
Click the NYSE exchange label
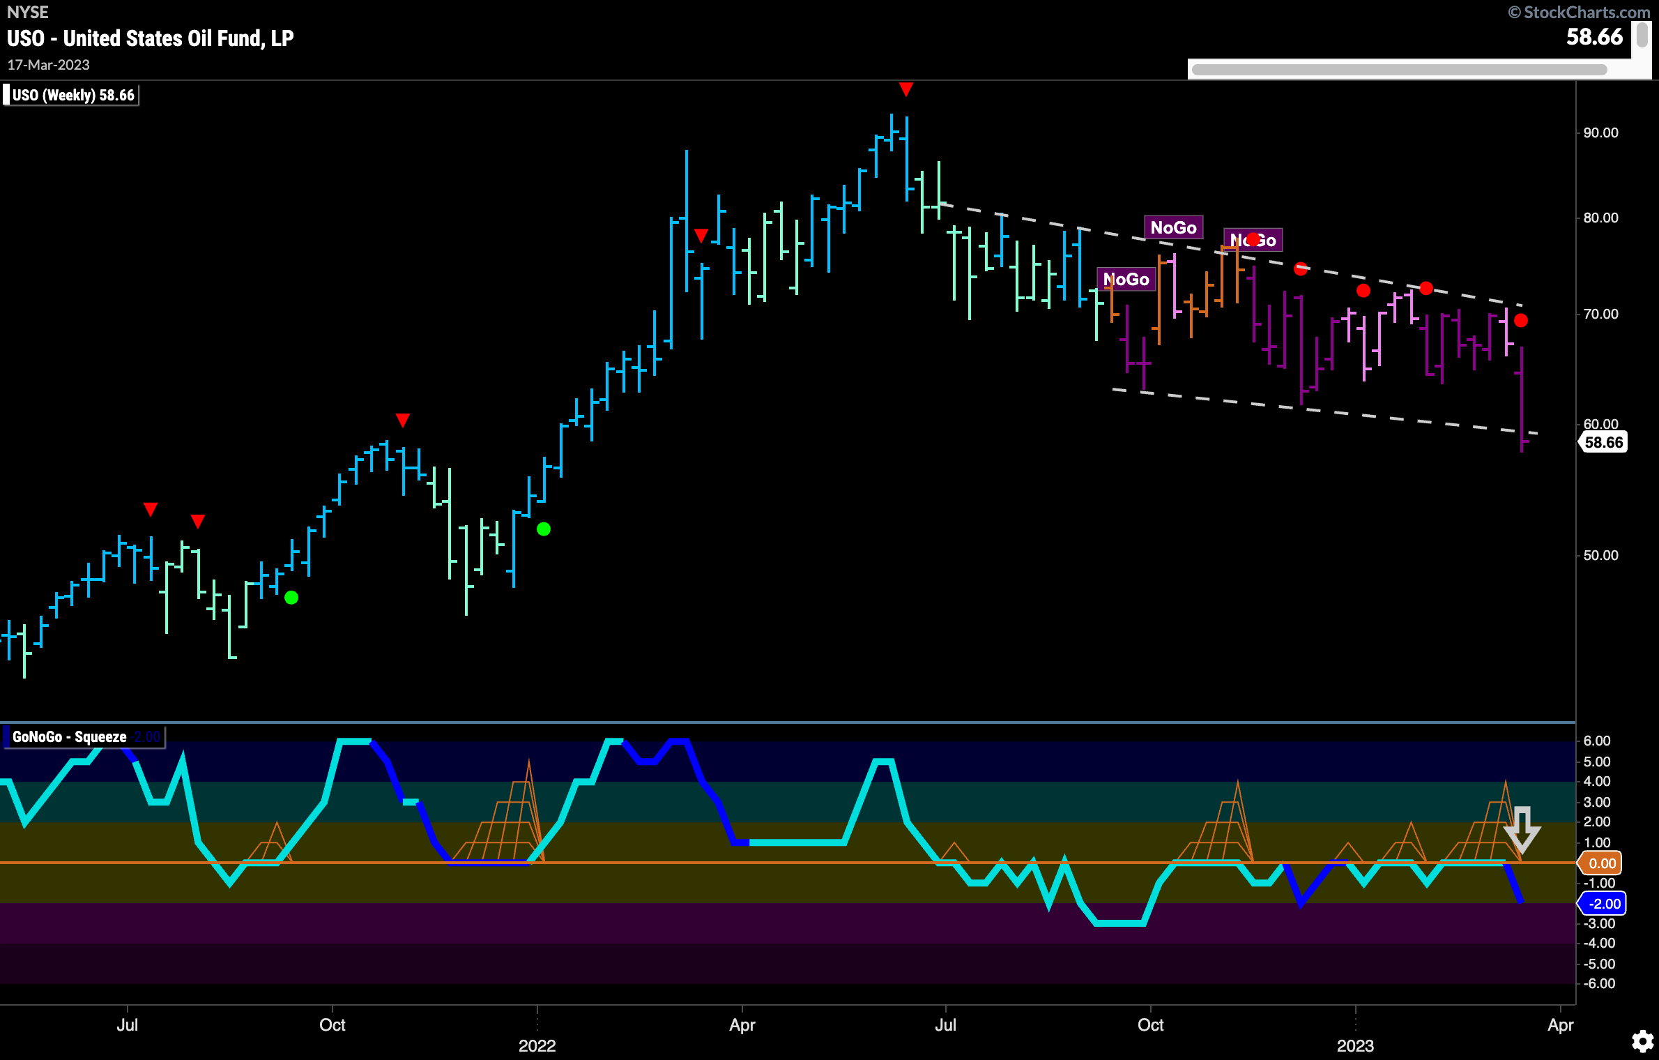[28, 12]
